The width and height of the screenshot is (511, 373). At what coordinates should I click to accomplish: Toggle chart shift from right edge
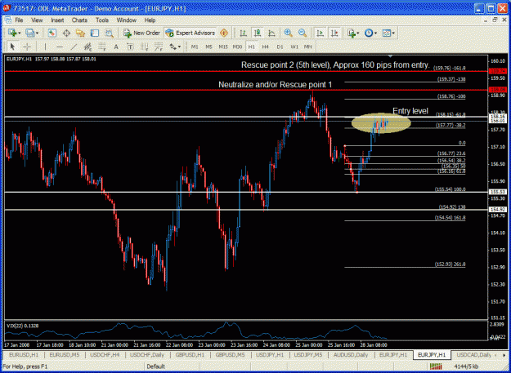(x=334, y=33)
